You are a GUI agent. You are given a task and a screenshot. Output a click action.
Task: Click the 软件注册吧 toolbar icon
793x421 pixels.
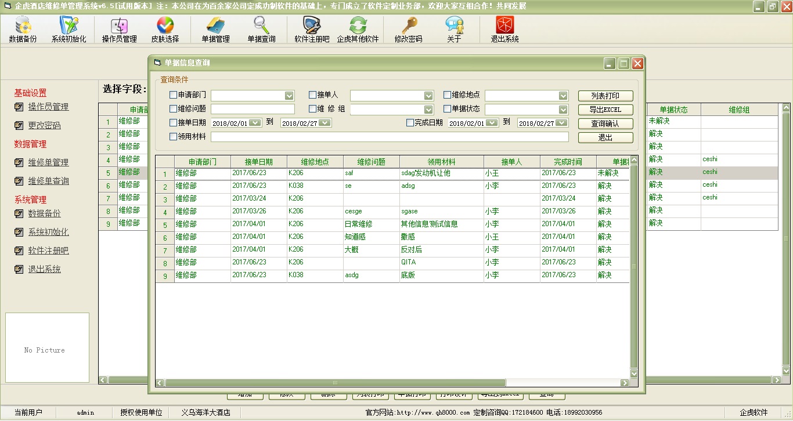pos(312,30)
